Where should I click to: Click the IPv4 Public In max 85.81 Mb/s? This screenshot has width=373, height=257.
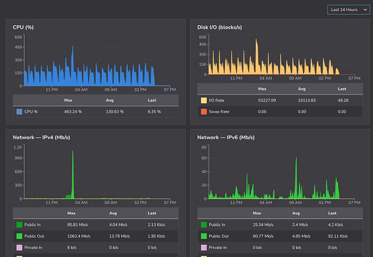[78, 225]
